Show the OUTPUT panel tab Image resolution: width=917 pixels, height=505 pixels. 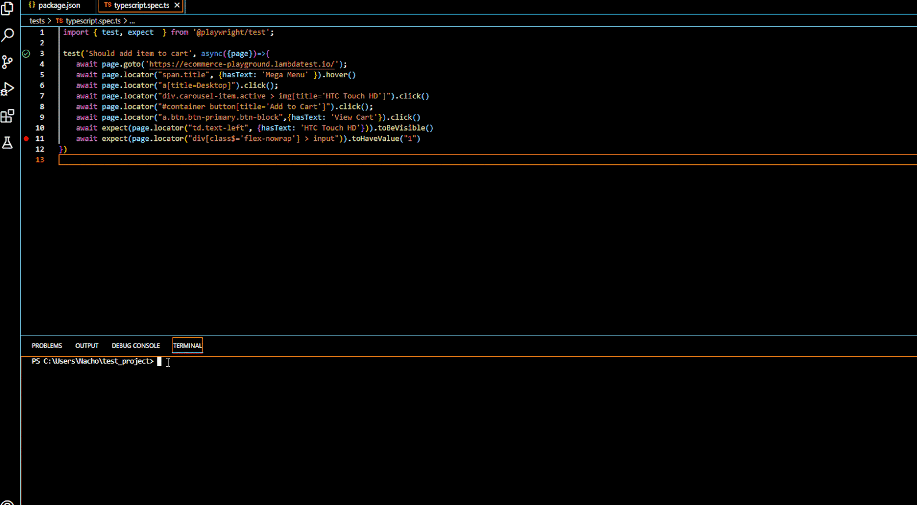[87, 346]
